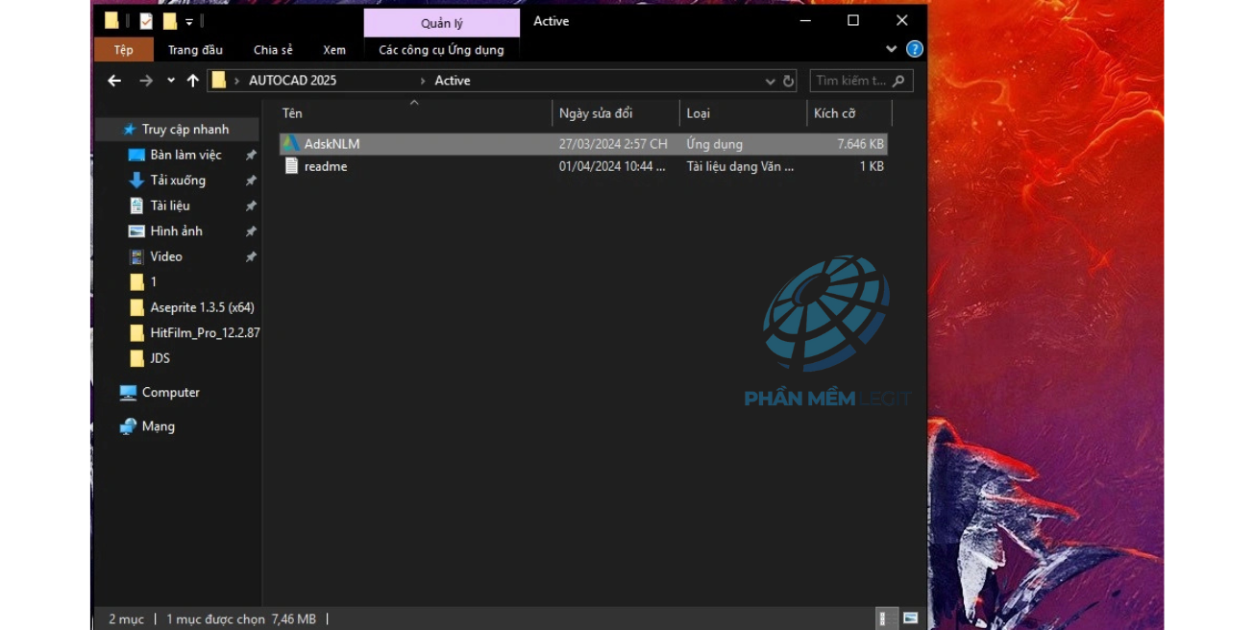Viewport: 1254px width, 630px height.
Task: Open the Customize Quick Access Toolbar dropdown
Action: click(x=189, y=21)
